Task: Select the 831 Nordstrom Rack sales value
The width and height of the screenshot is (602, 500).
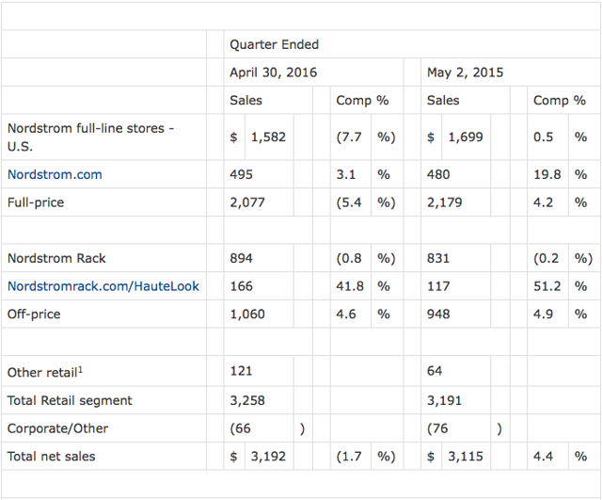Action: pyautogui.click(x=438, y=258)
